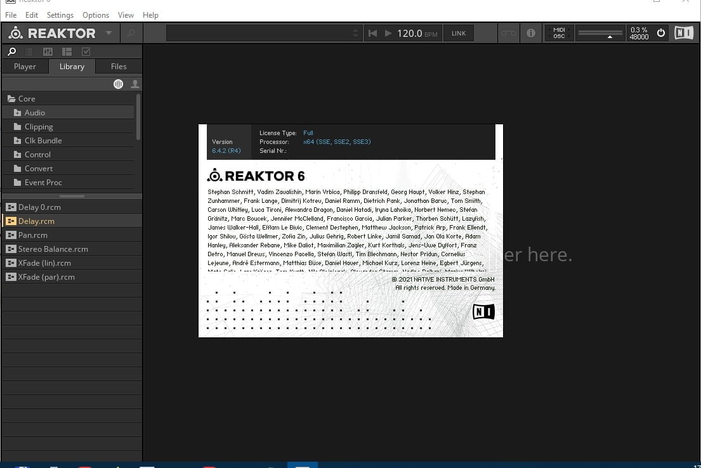
Task: Toggle the audio engine power button
Action: [661, 33]
